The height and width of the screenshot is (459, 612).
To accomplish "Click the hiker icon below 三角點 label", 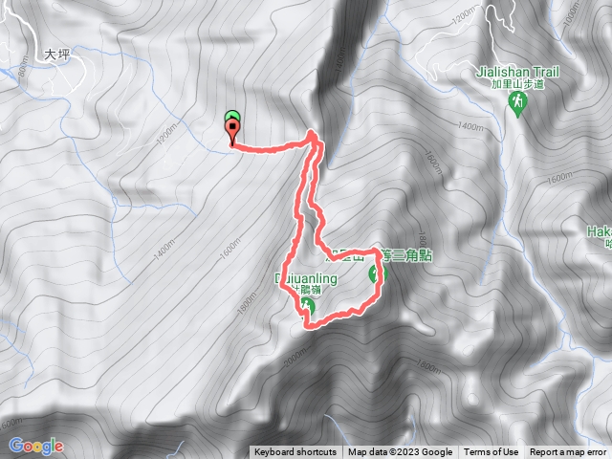I will pos(378,273).
